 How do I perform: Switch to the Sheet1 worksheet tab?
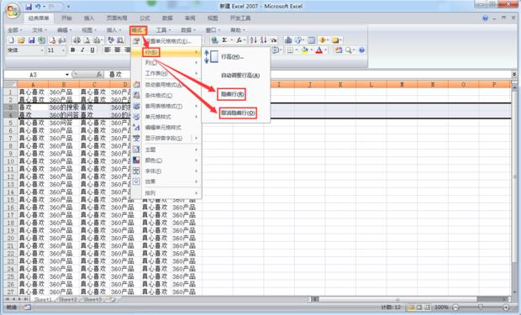point(43,299)
